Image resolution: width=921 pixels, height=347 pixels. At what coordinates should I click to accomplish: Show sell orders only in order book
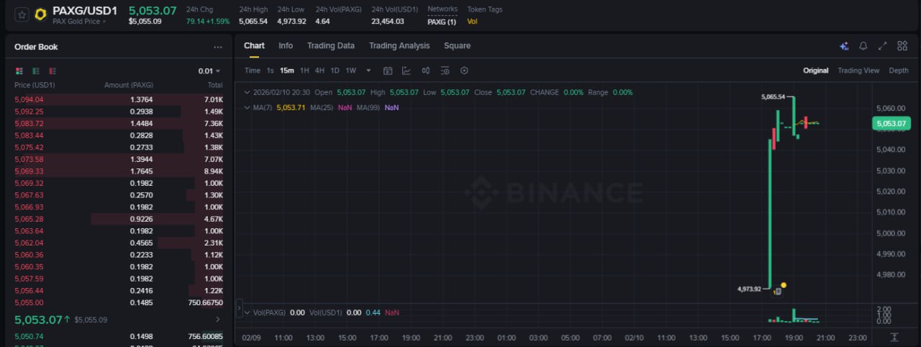coord(53,71)
